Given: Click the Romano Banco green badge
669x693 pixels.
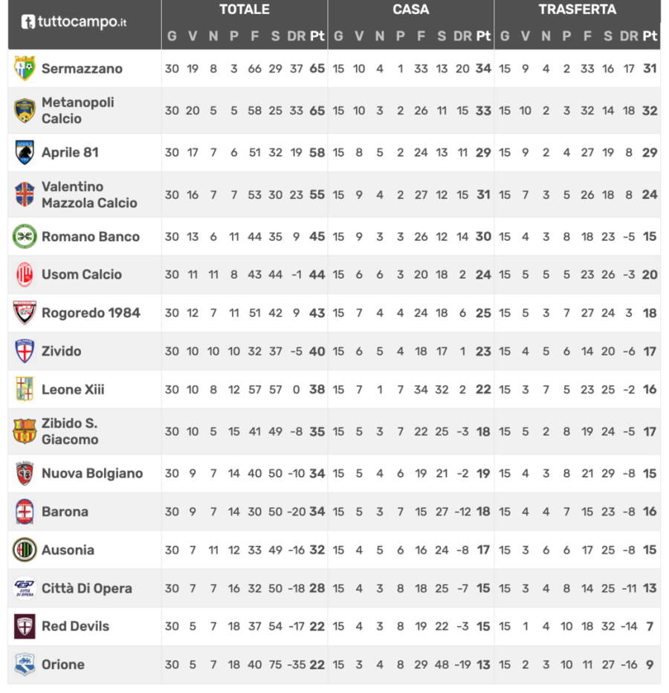Looking at the screenshot, I should click(x=25, y=237).
